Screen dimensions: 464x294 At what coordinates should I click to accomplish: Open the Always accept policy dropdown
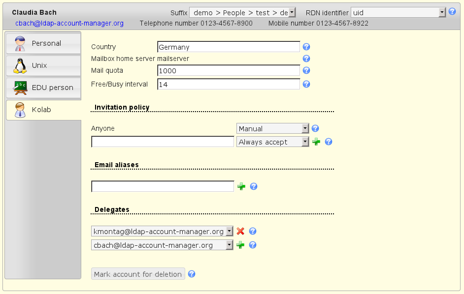272,142
